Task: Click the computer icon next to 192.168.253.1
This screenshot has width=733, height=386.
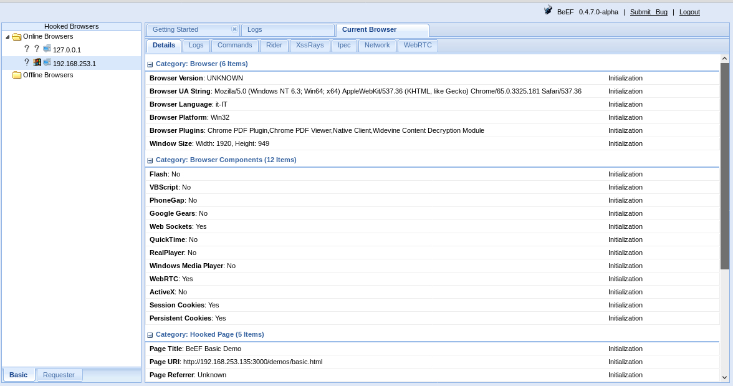Action: click(47, 62)
